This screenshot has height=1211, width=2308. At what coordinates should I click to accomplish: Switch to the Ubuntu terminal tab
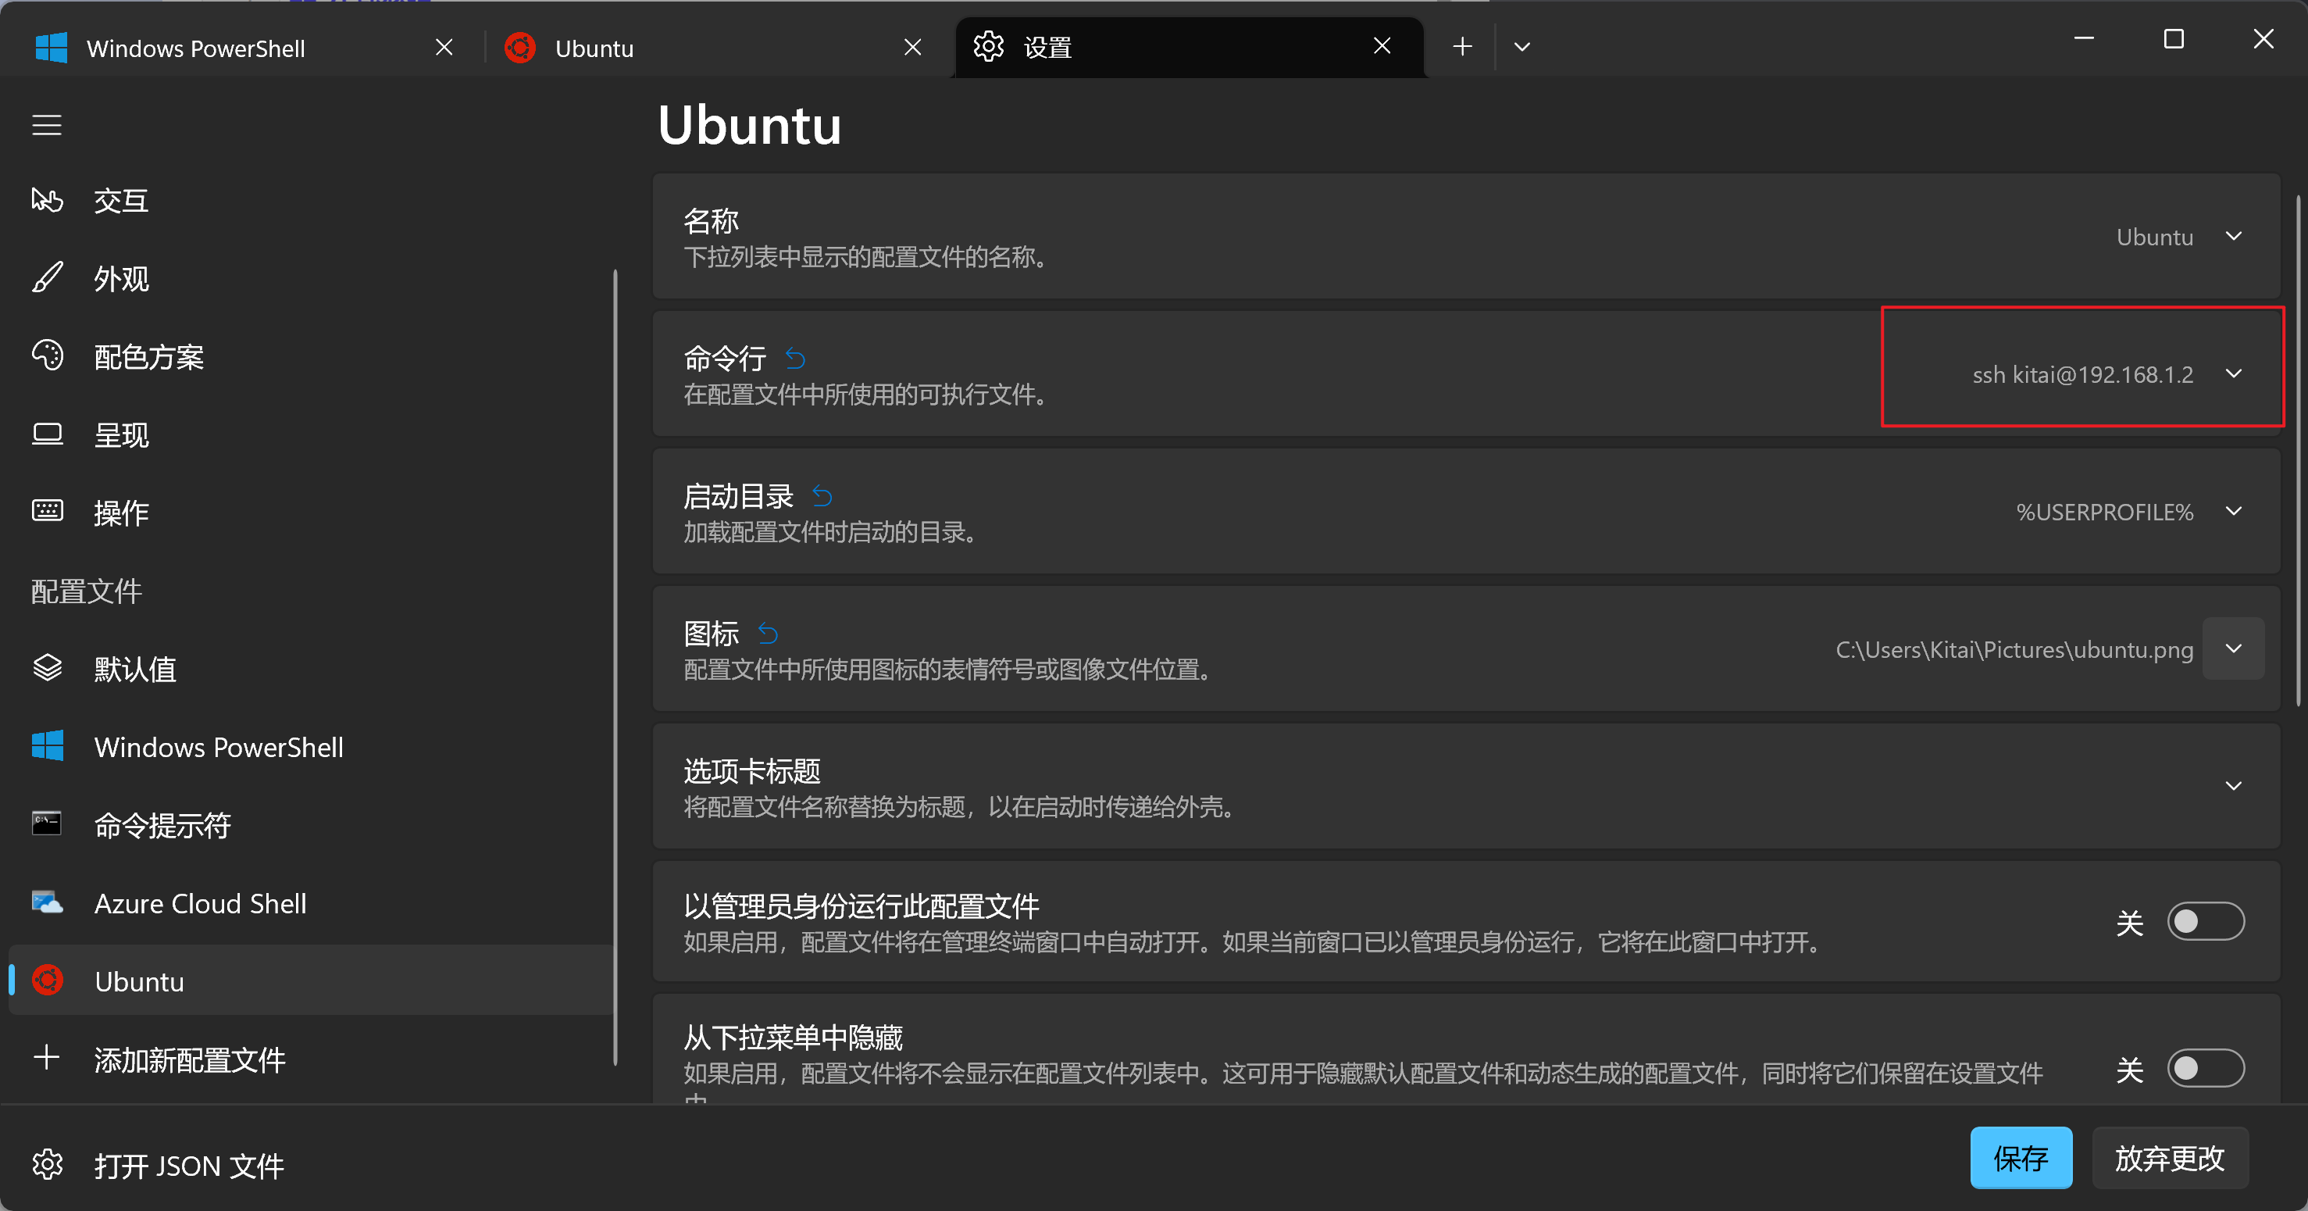[595, 48]
